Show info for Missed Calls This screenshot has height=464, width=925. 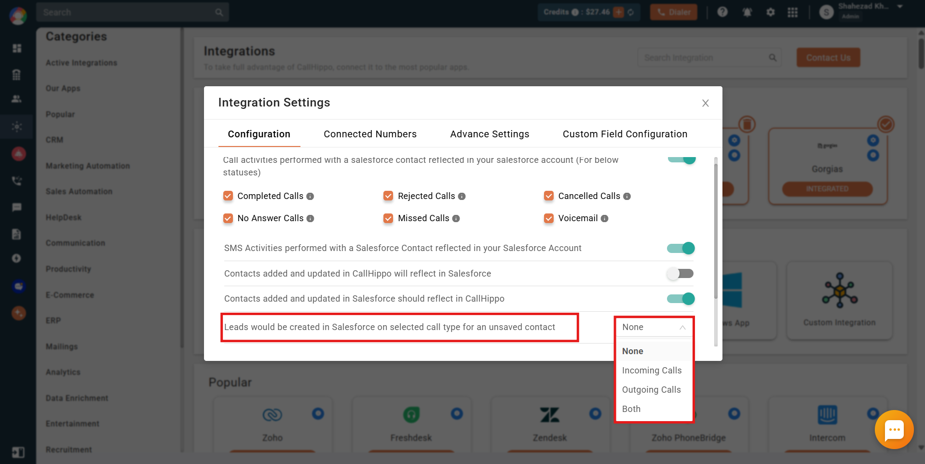click(x=456, y=218)
